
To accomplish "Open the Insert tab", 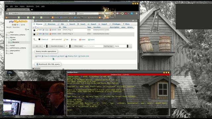I will [x=81, y=24].
